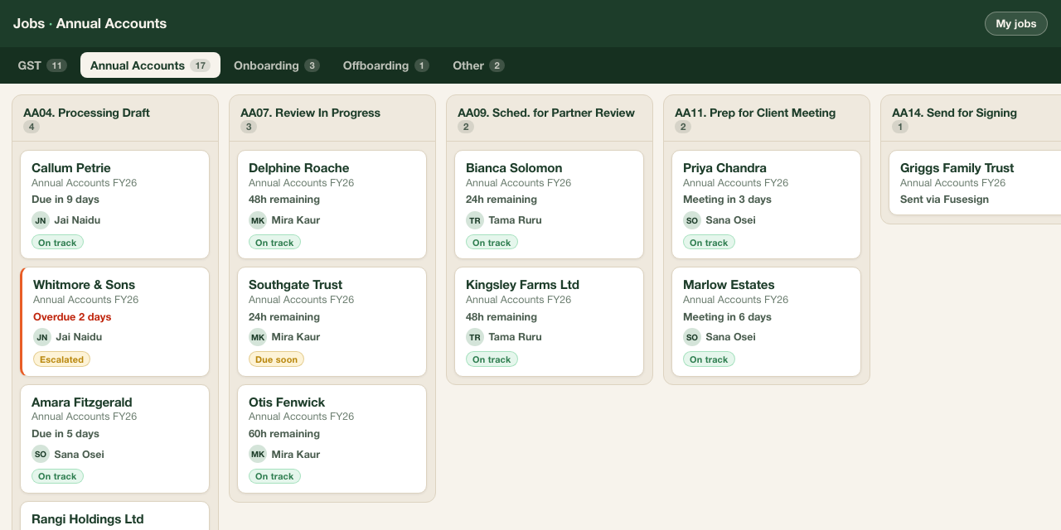Open the Marlow Estates job card

click(x=767, y=321)
